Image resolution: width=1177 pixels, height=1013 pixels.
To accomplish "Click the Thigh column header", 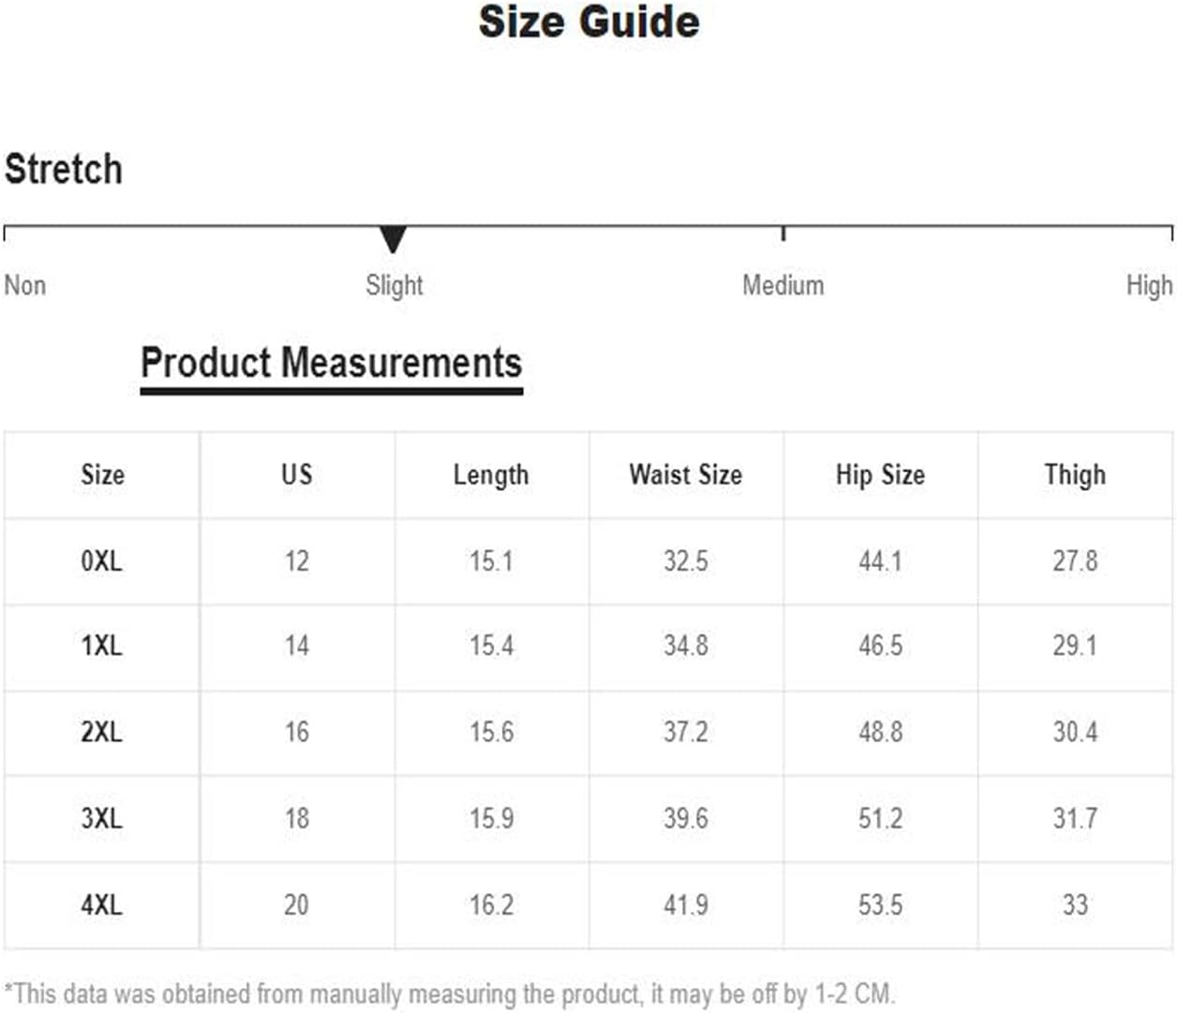I will point(1075,475).
